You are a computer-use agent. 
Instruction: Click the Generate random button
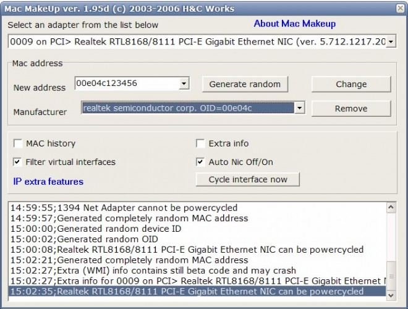point(245,84)
